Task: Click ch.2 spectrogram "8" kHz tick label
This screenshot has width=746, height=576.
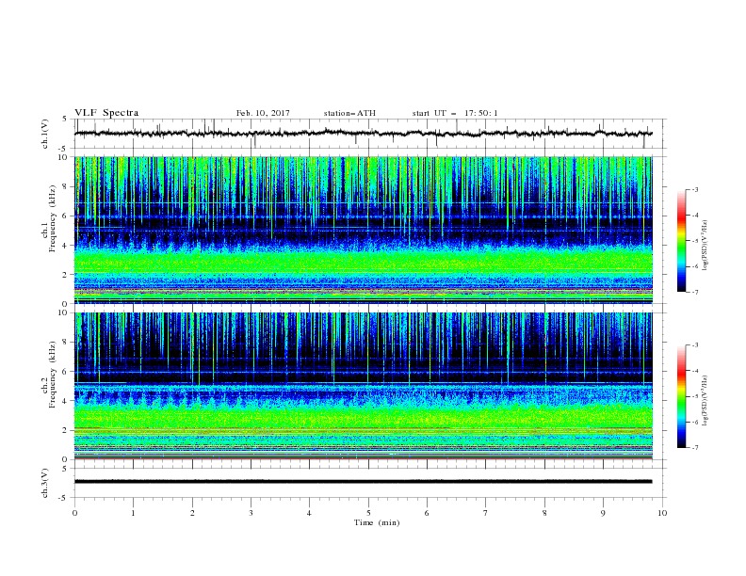Action: pyautogui.click(x=65, y=343)
